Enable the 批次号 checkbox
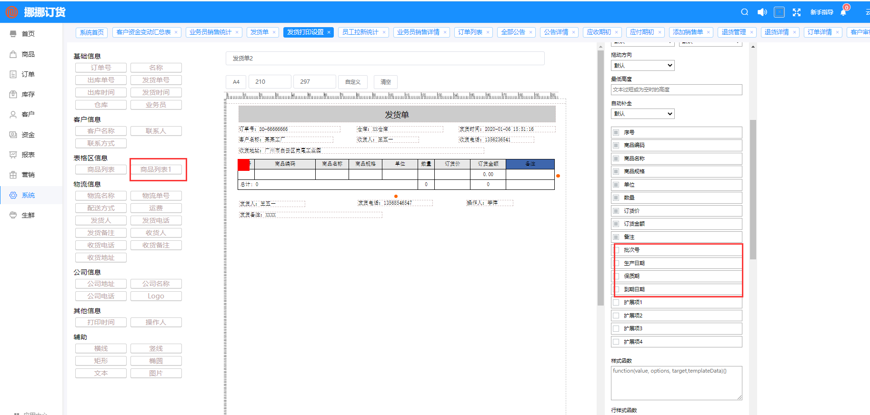The width and height of the screenshot is (870, 415). [616, 250]
